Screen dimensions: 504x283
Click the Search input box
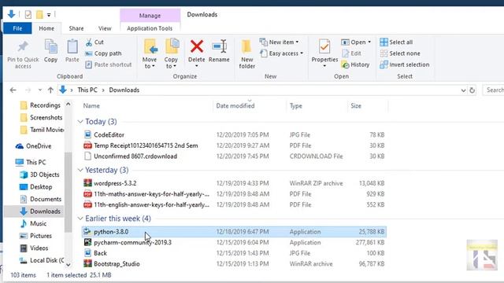click(494, 90)
